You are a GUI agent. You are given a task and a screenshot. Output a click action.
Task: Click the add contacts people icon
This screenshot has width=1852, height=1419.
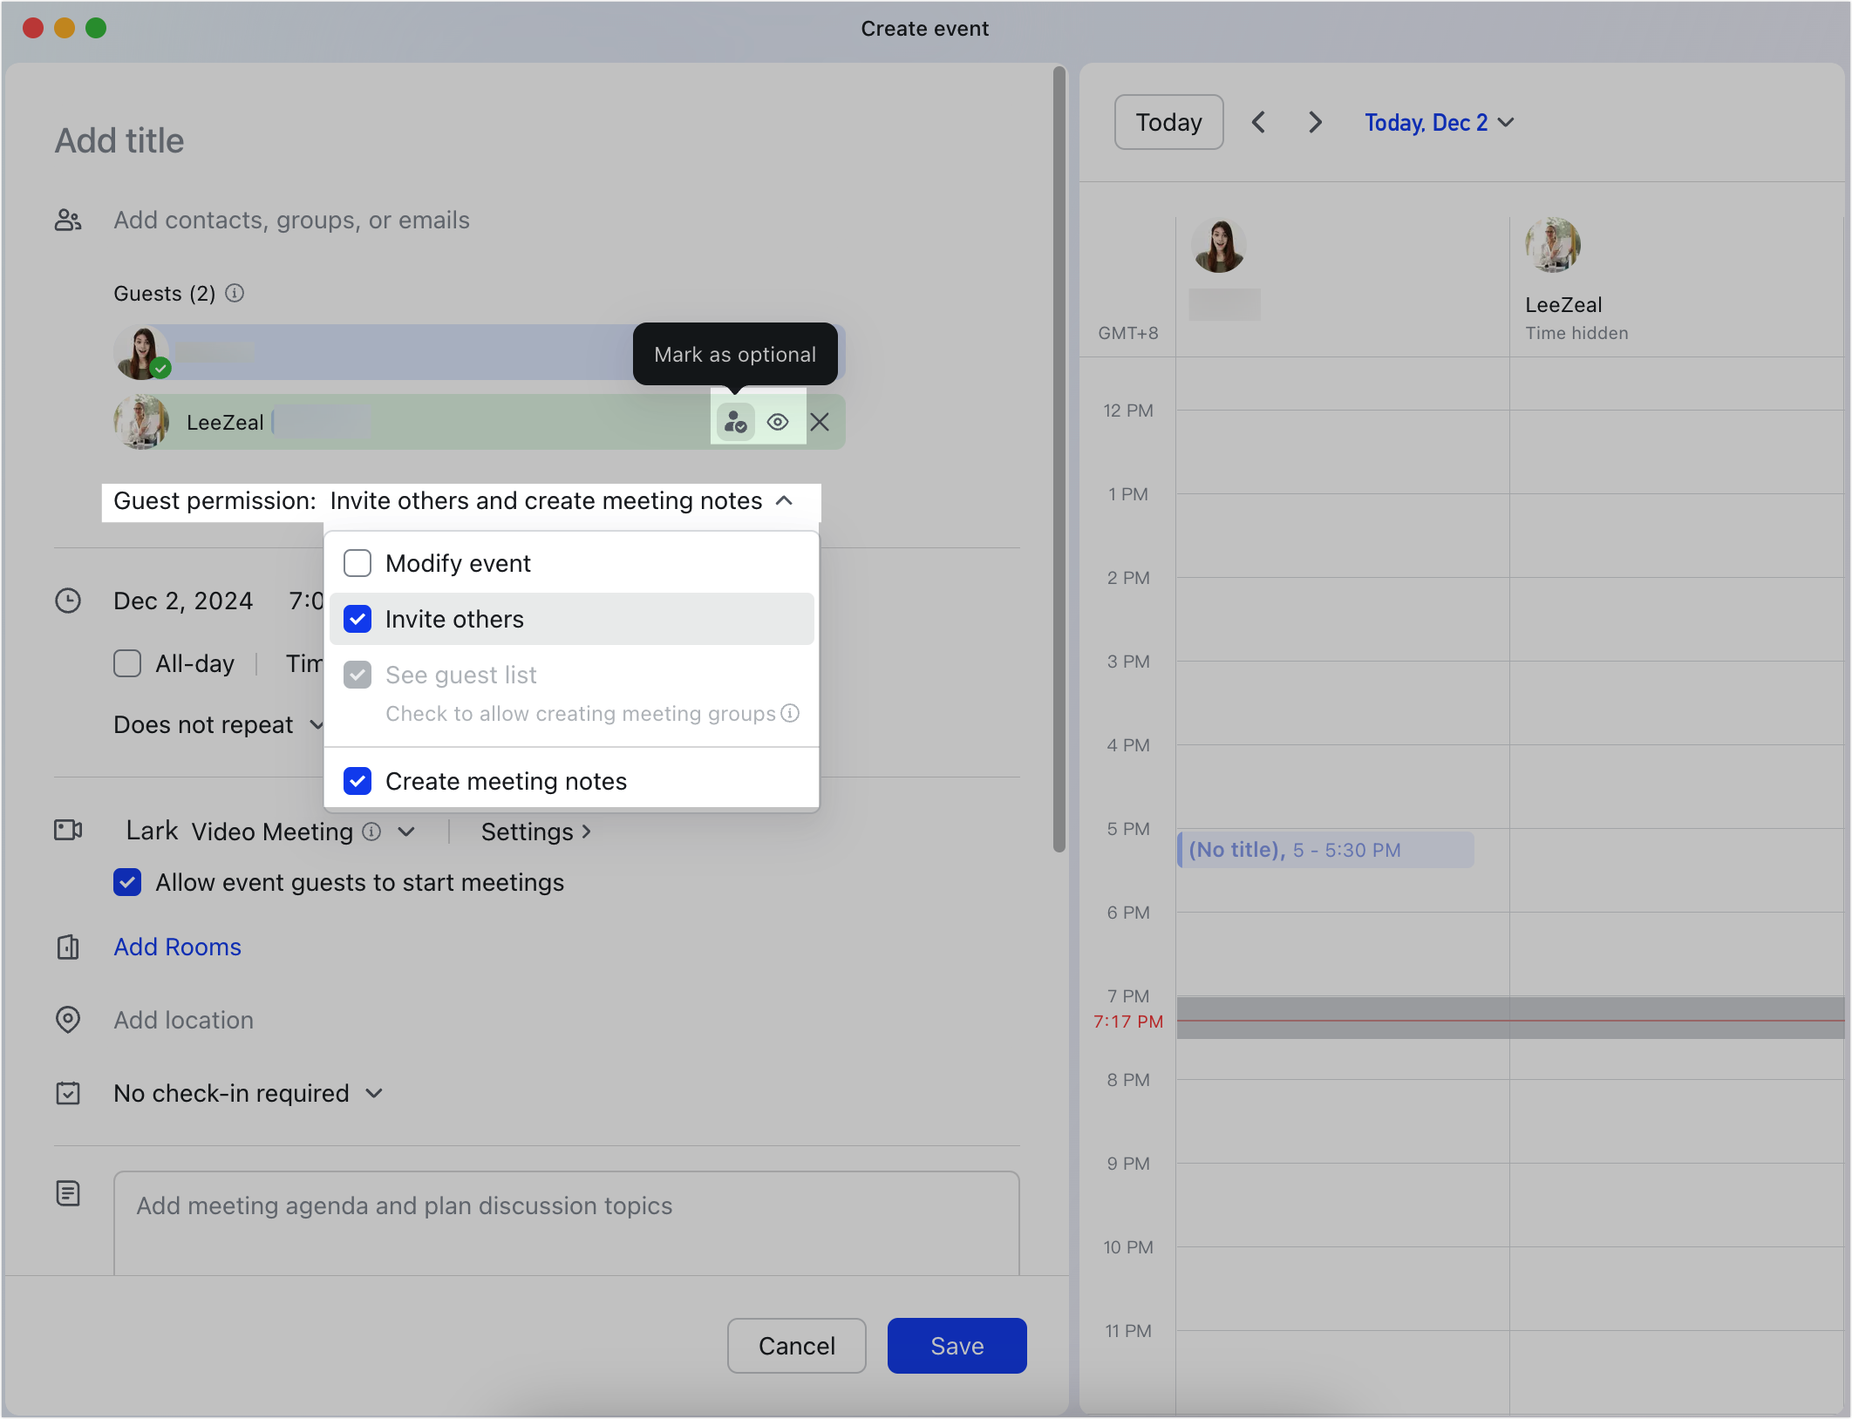tap(68, 220)
